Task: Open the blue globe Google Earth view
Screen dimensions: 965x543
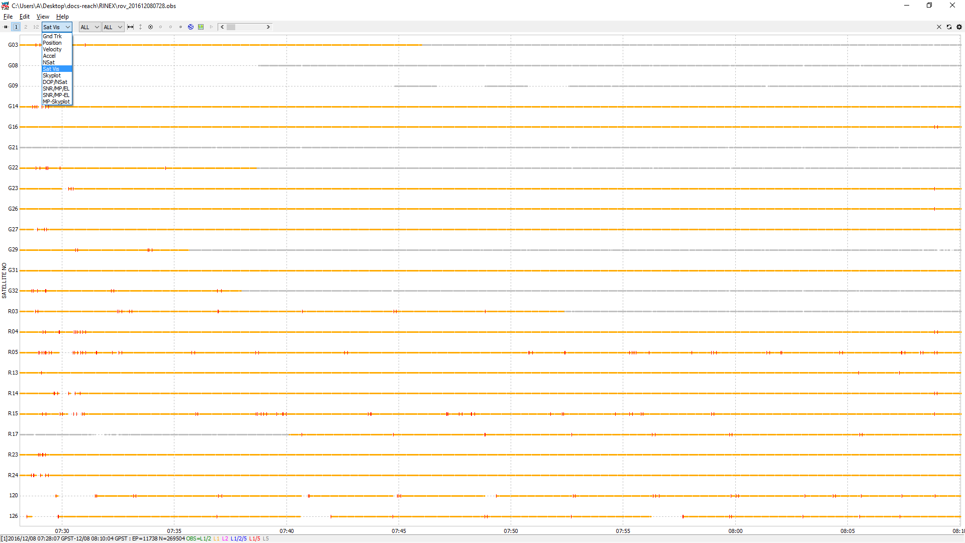Action: tap(190, 27)
